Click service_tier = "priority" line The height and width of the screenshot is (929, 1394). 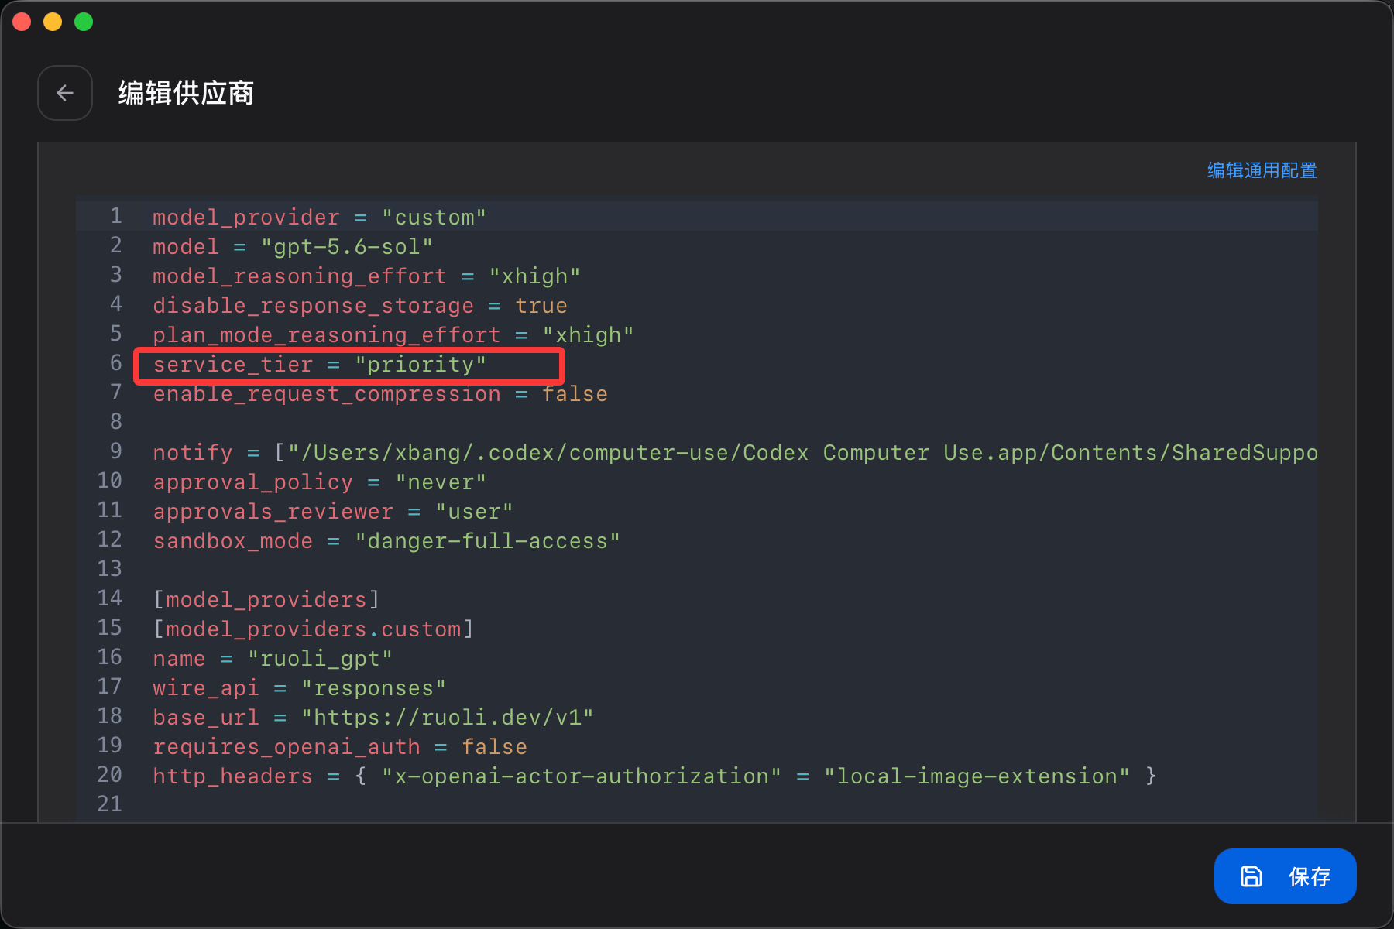(x=319, y=364)
